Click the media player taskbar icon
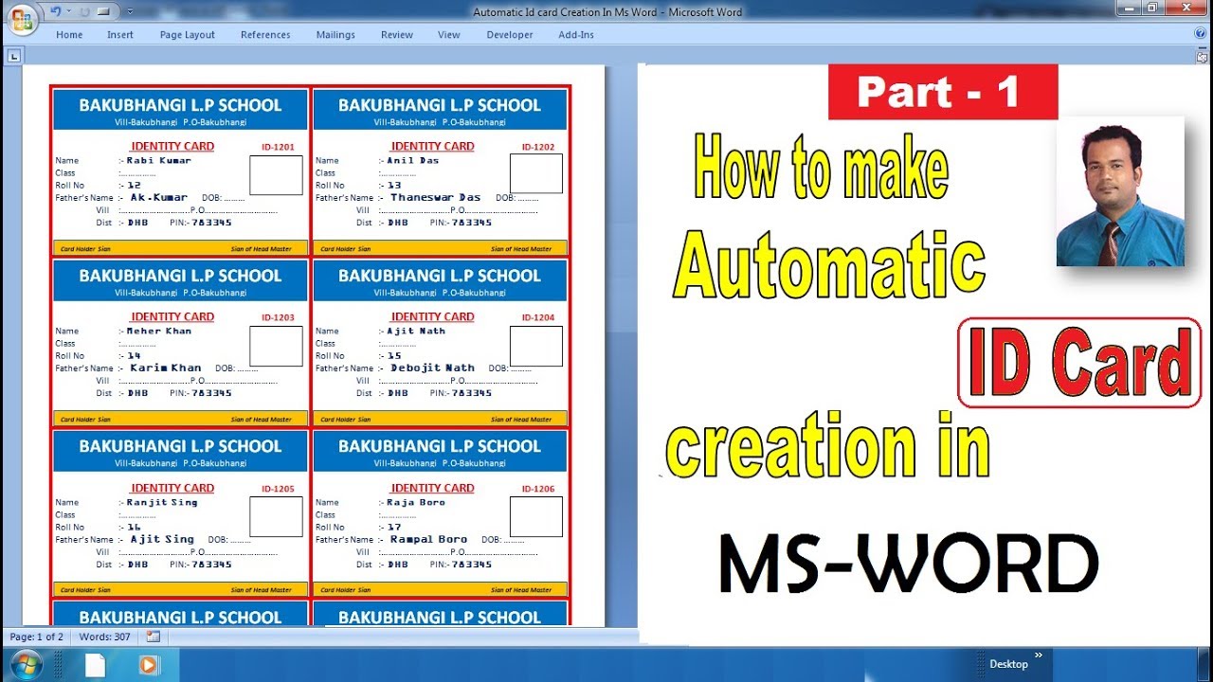Image resolution: width=1213 pixels, height=682 pixels. click(x=148, y=665)
